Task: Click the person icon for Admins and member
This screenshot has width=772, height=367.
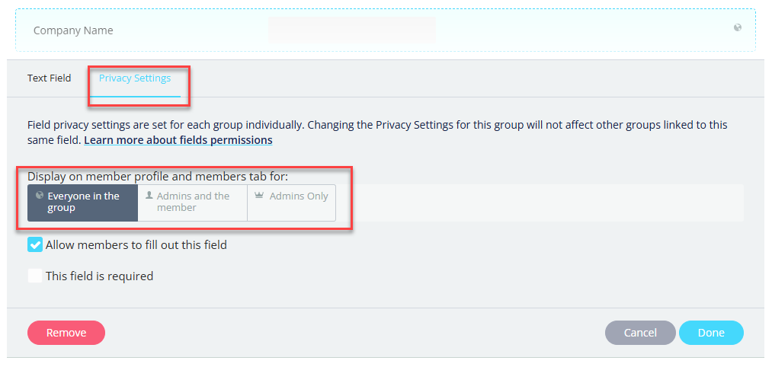Action: pyautogui.click(x=149, y=196)
